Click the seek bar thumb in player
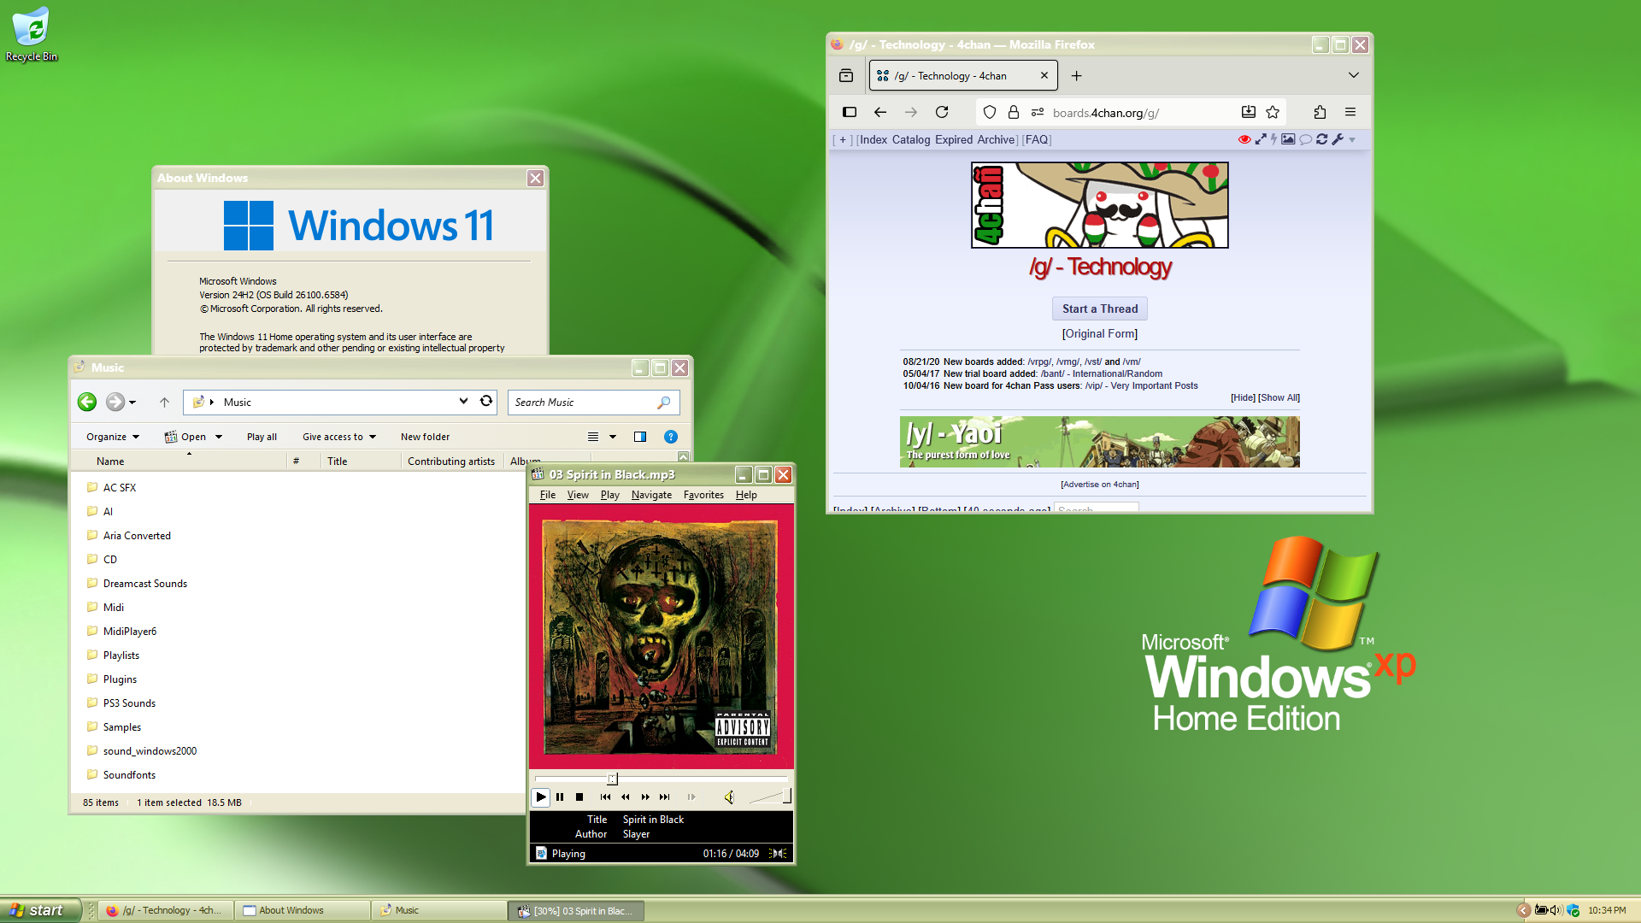Viewport: 1641px width, 923px height. tap(612, 779)
